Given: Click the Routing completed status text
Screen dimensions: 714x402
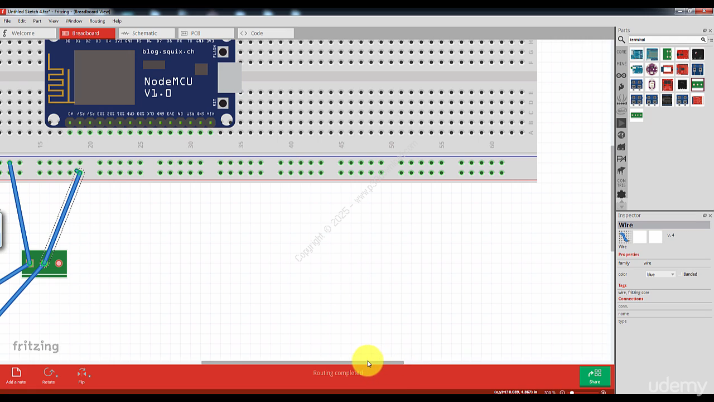Looking at the screenshot, I should (337, 373).
